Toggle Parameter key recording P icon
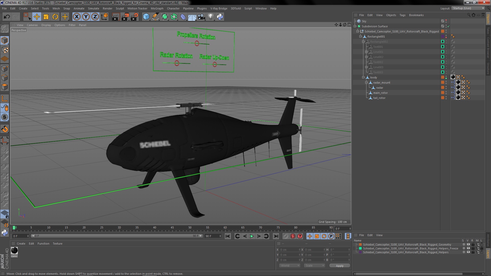This screenshot has height=276, width=491. pos(331,236)
